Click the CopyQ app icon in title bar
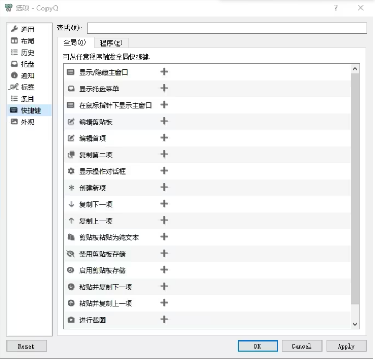 tap(9, 8)
